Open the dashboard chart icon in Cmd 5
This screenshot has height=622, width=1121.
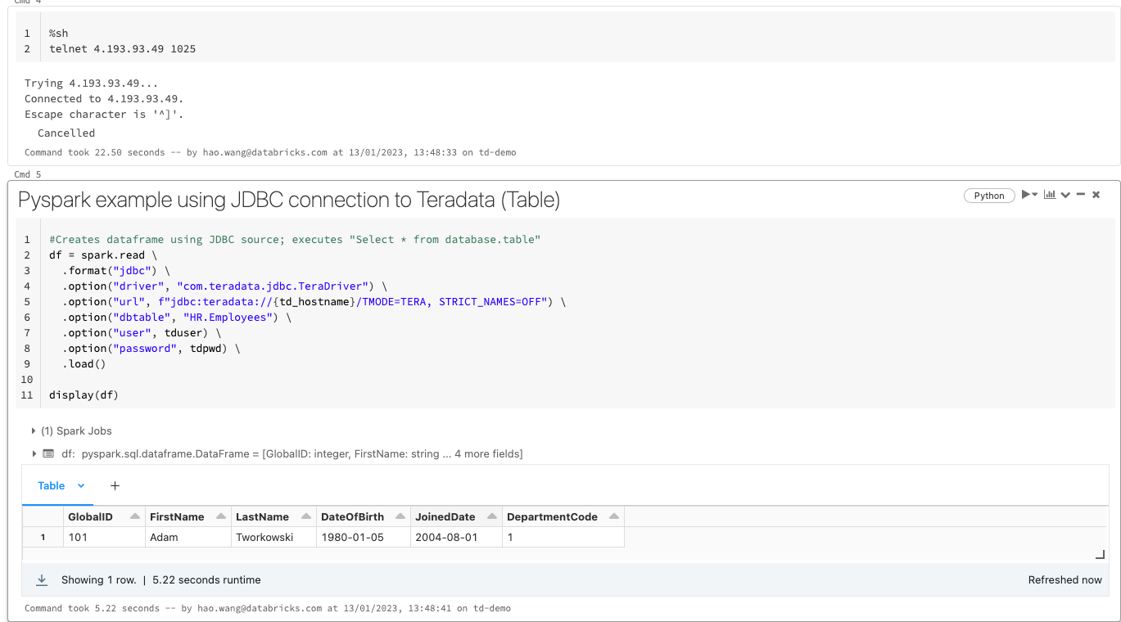(1049, 195)
